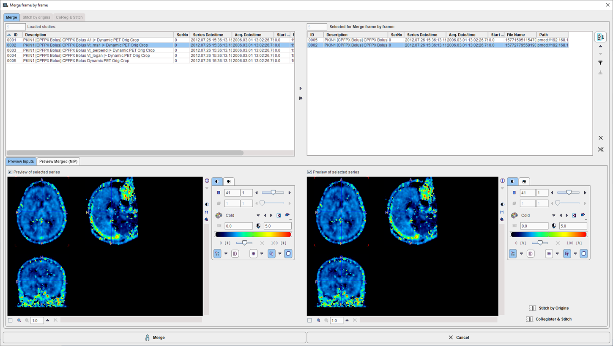Screen dimensions: 613x346
Task: Click the color-settings icon beside the right preview
Action: (502, 204)
